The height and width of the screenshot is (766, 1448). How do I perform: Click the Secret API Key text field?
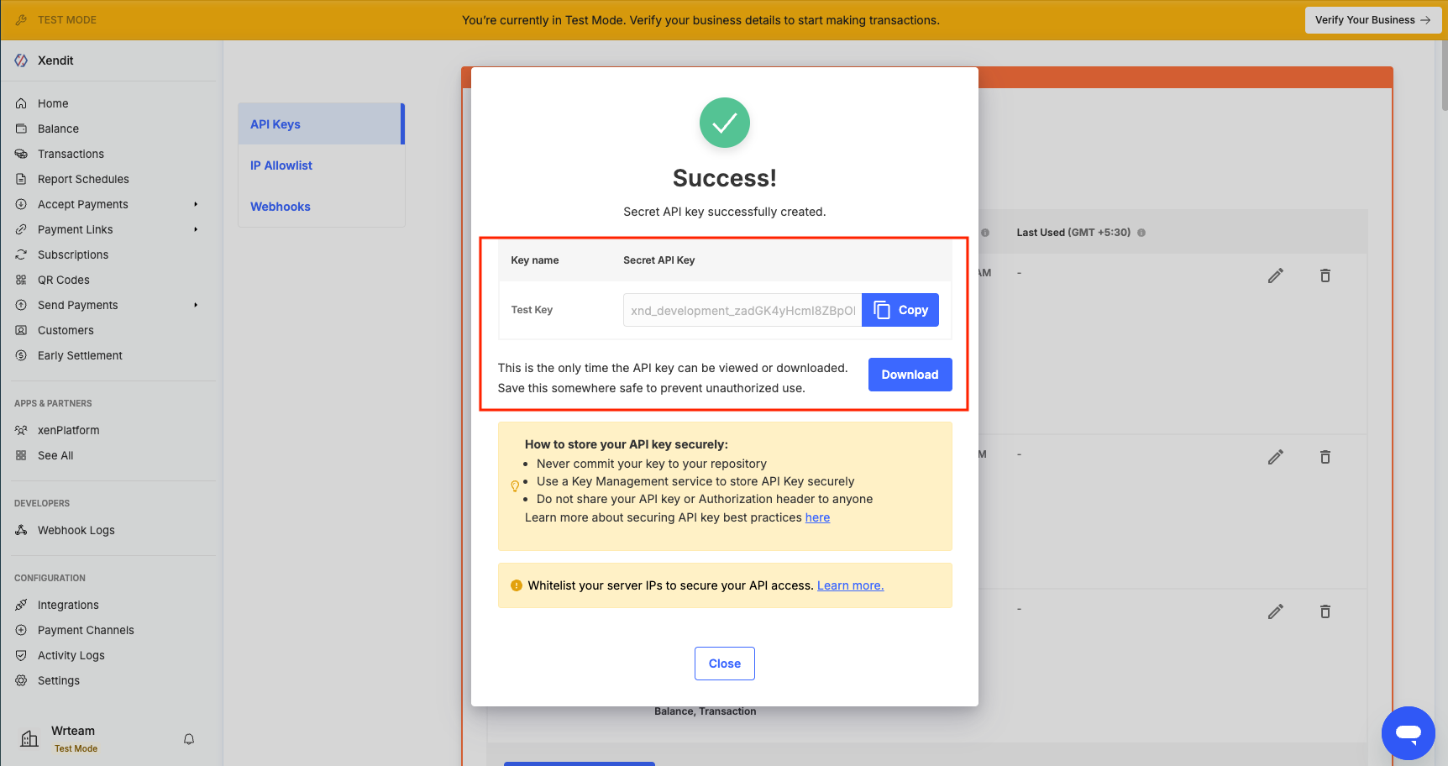tap(742, 310)
